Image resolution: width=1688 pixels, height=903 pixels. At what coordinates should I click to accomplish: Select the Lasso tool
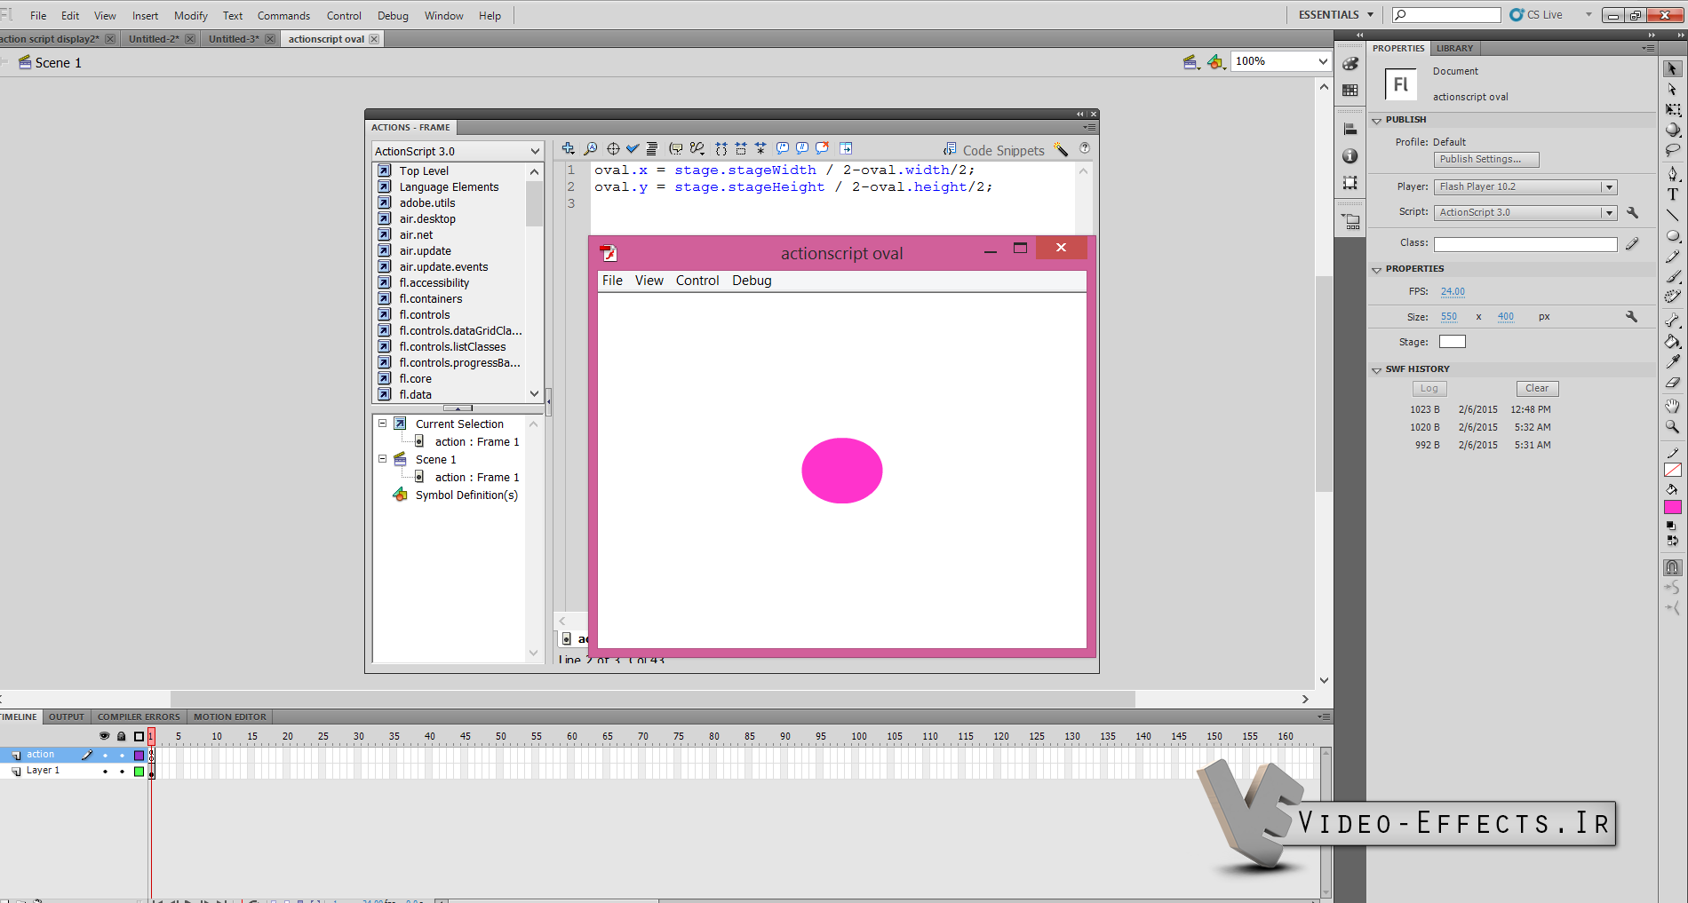[x=1672, y=150]
